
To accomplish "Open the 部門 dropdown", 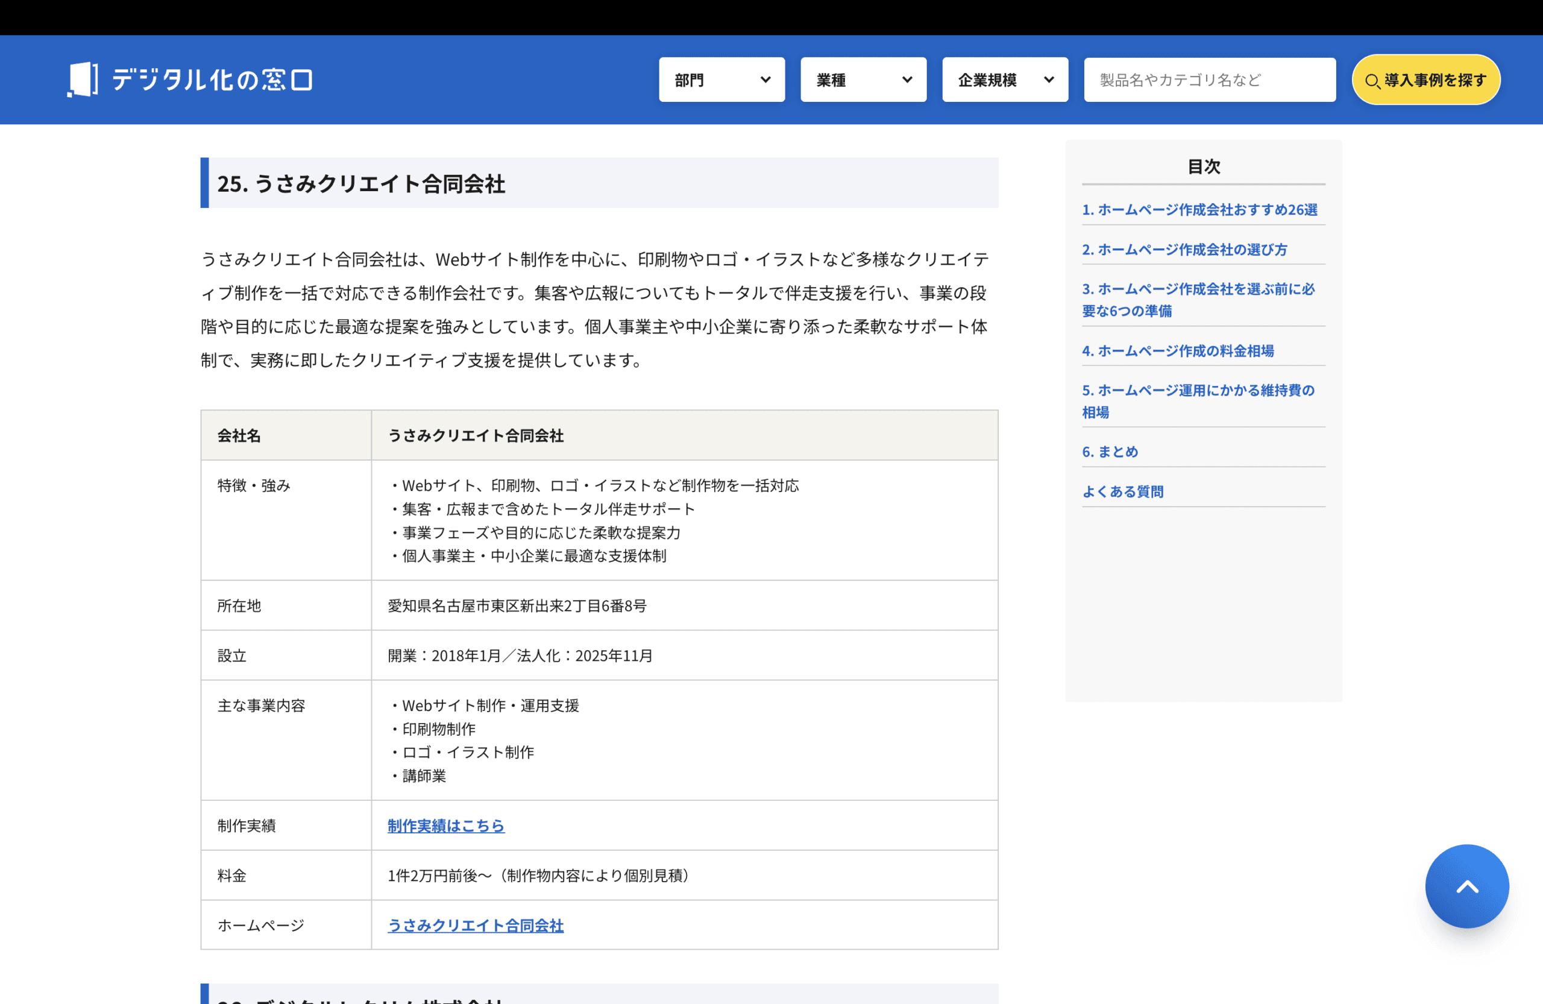I will pos(721,80).
